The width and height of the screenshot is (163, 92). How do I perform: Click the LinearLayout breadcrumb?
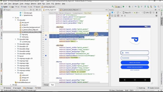pos(78,13)
